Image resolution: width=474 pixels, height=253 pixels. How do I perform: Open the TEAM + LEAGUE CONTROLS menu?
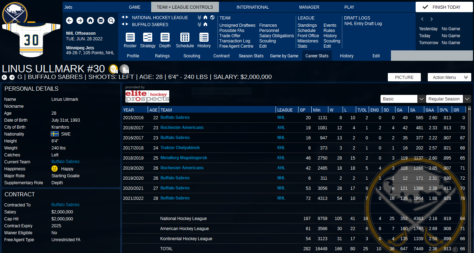click(185, 7)
